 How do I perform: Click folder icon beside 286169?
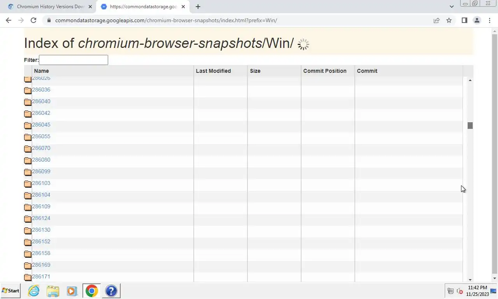pos(28,266)
